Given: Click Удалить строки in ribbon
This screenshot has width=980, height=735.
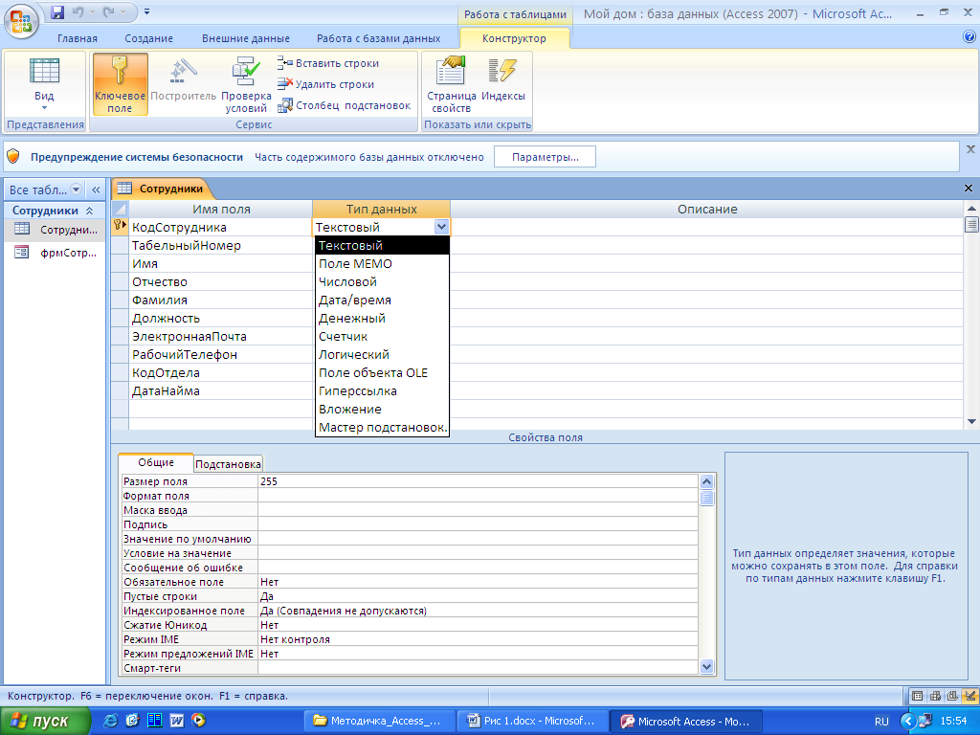Looking at the screenshot, I should point(326,84).
